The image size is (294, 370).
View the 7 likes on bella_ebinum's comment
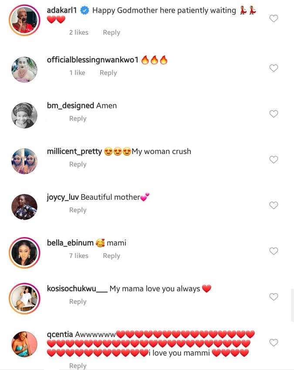(x=78, y=256)
